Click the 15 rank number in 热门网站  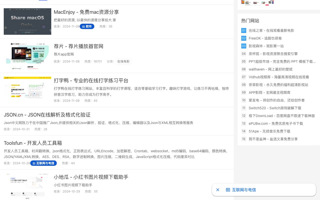coord(244,139)
